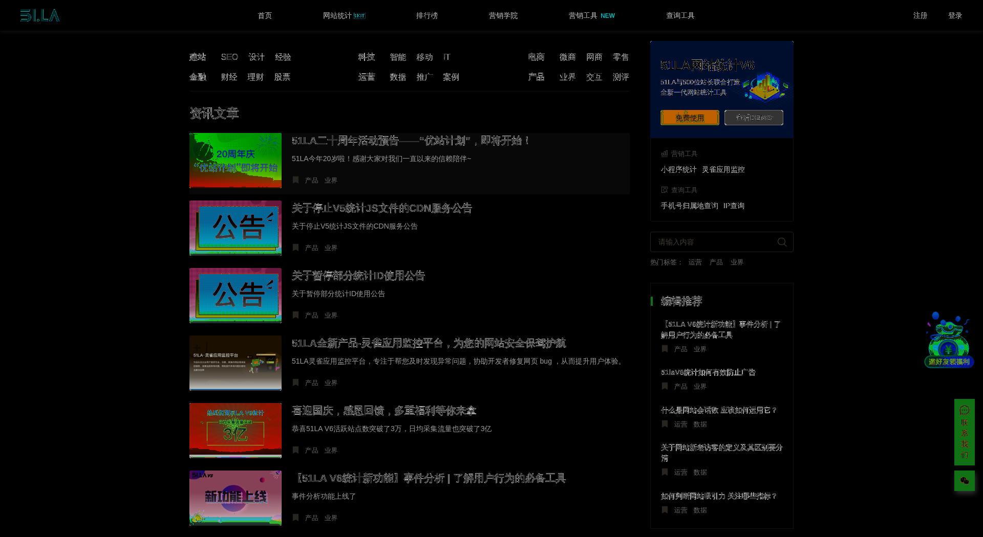Open thumbnail of 统计ID使用公告 article
The height and width of the screenshot is (537, 983).
[x=236, y=296]
